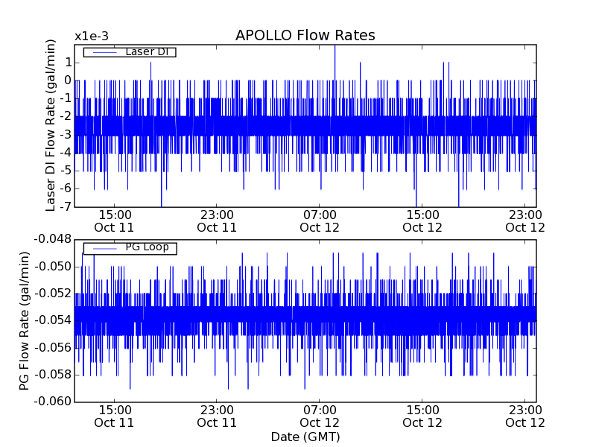Click 07:00 Oct 12 tick under bottom plot
The width and height of the screenshot is (596, 447).
pos(320,416)
